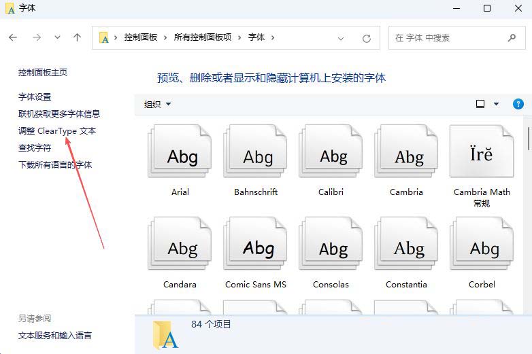Viewport: 532px width, 354px height.
Task: Refresh the Fonts folder view
Action: click(x=367, y=38)
